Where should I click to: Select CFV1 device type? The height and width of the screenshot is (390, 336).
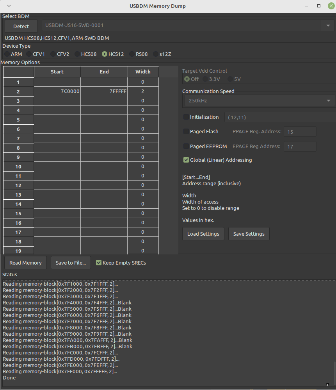(36, 54)
